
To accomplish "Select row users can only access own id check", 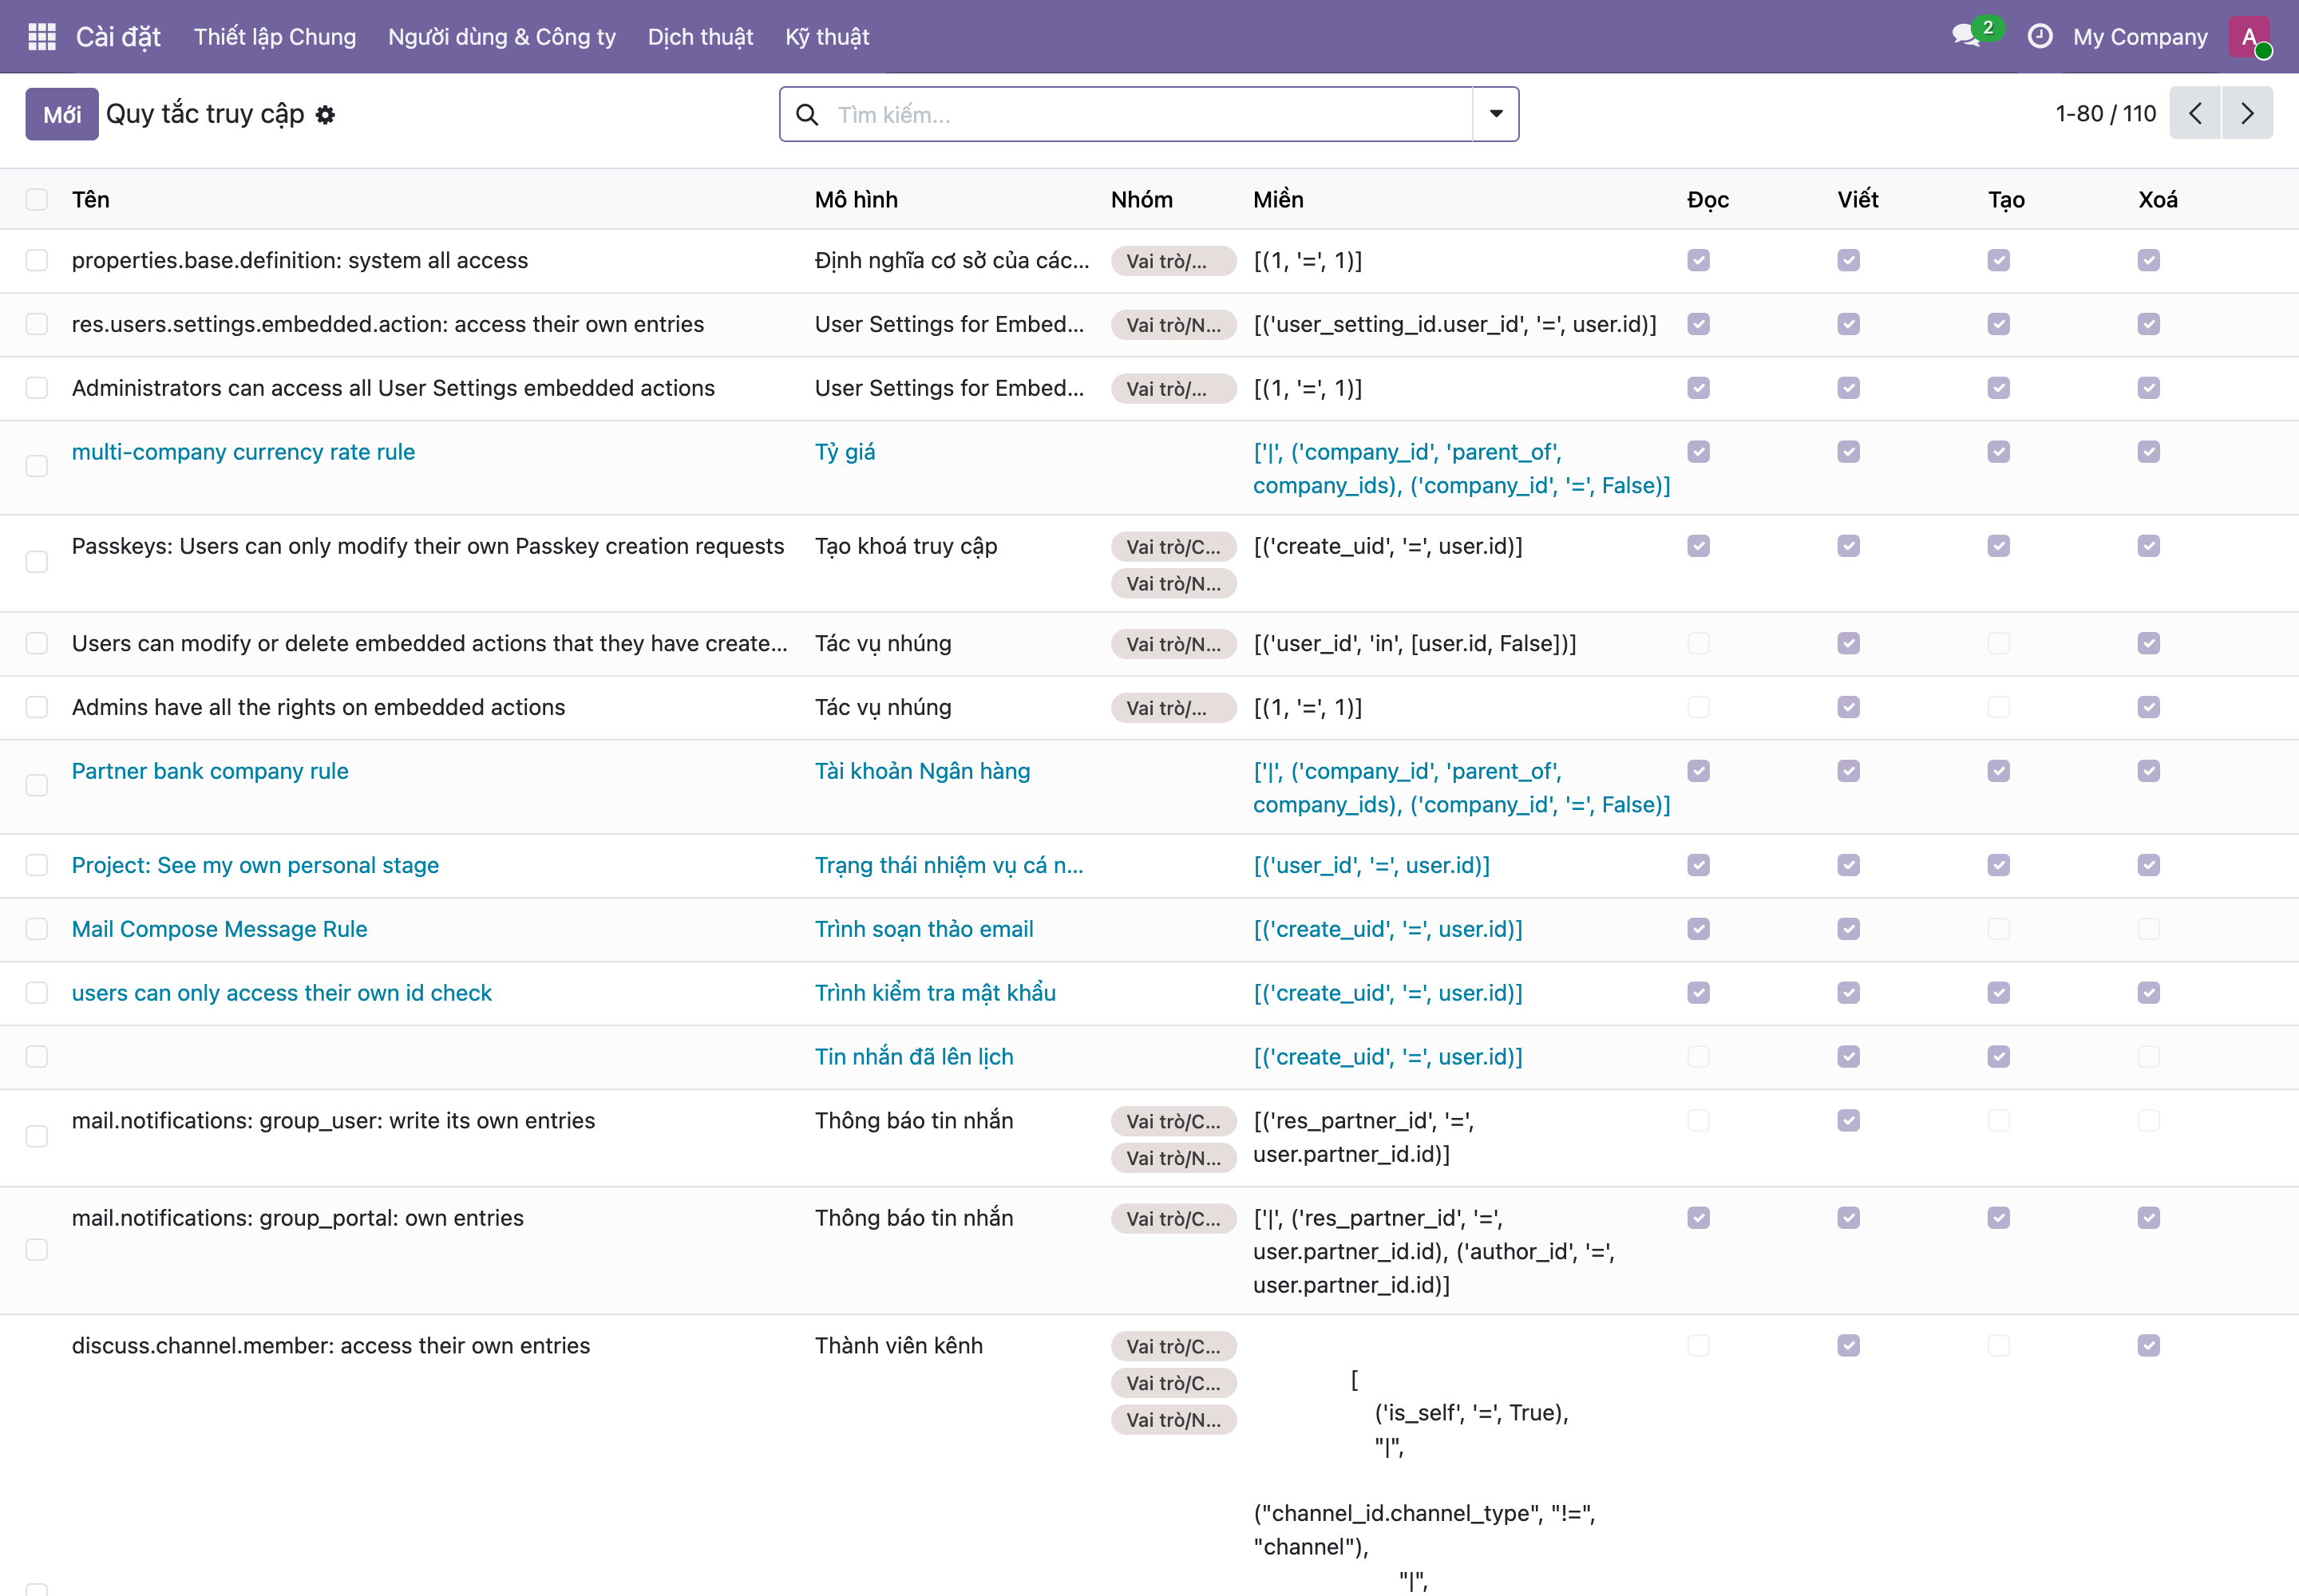I will click(37, 993).
